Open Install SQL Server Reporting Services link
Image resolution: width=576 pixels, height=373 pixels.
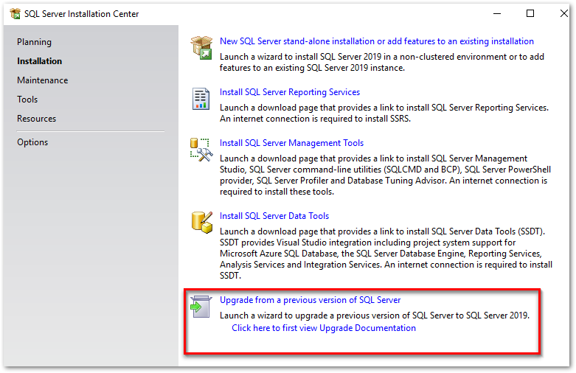[x=289, y=92]
